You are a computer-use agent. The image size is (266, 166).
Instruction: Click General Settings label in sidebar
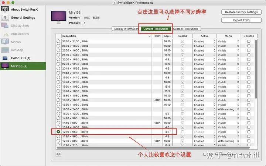(x=23, y=18)
